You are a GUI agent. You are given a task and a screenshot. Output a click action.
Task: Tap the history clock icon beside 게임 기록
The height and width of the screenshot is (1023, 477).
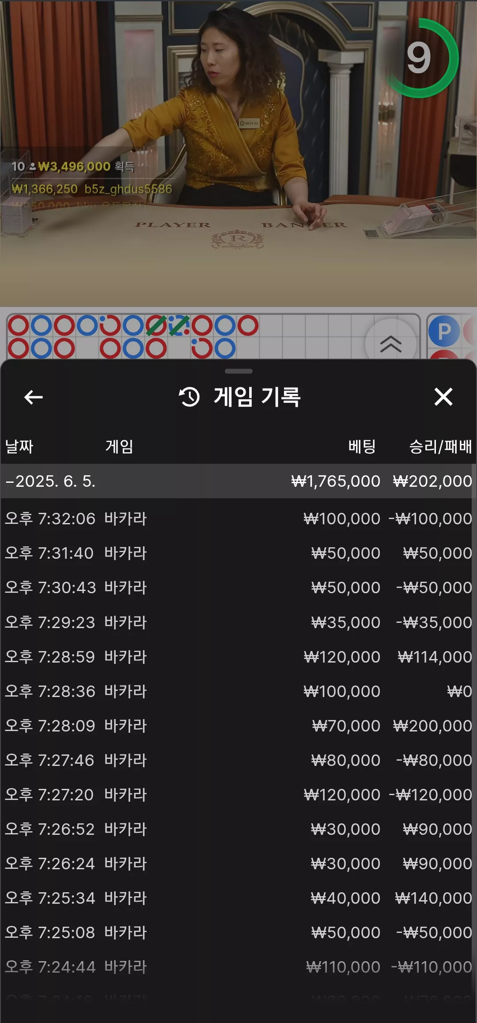pos(189,397)
